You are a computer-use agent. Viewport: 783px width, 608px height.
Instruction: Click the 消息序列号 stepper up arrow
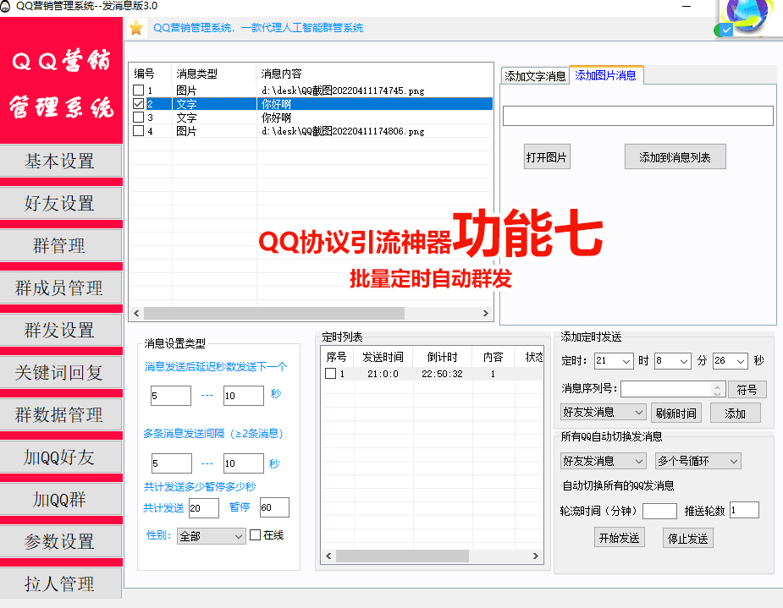(717, 386)
